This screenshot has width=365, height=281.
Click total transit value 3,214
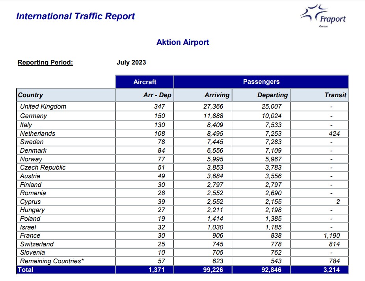331,270
